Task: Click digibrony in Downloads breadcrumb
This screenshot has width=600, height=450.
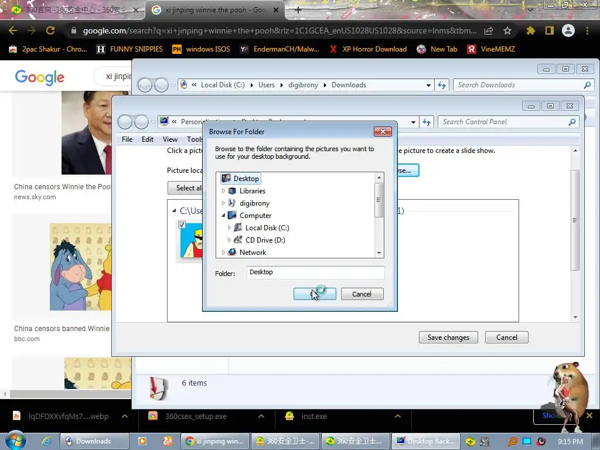Action: [x=303, y=85]
